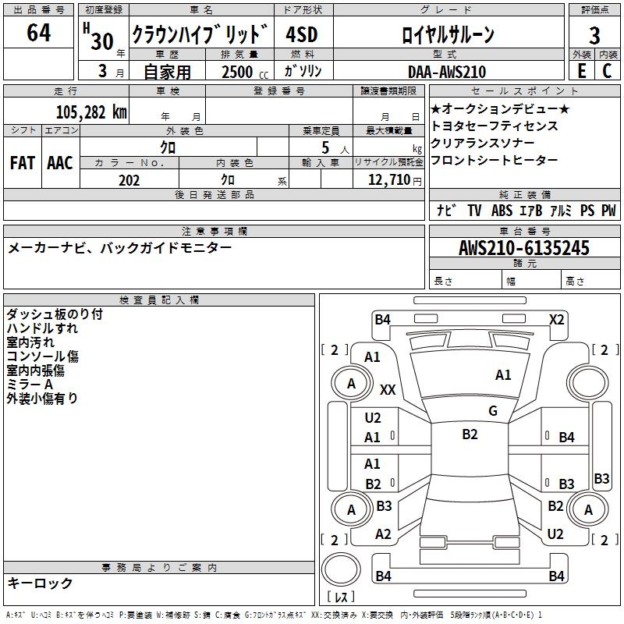Select header "セールスポイント"

[524, 90]
